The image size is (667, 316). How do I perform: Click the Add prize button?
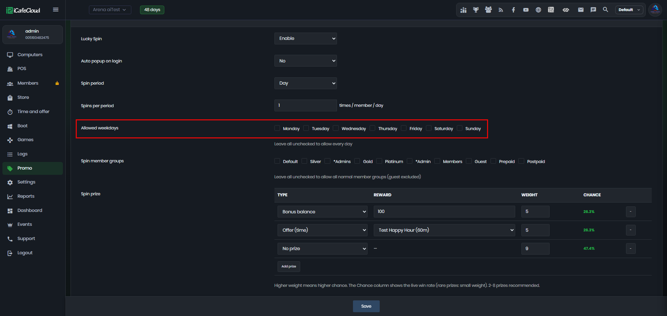(x=289, y=266)
